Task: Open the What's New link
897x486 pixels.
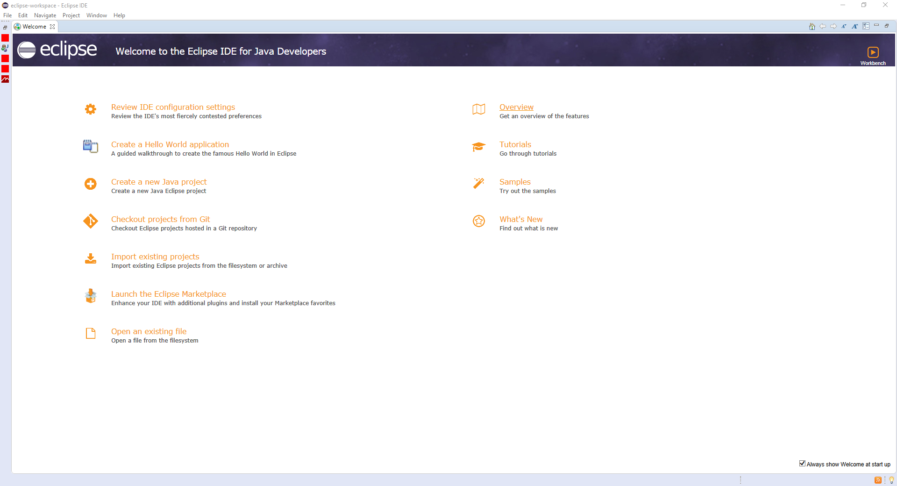Action: point(521,219)
